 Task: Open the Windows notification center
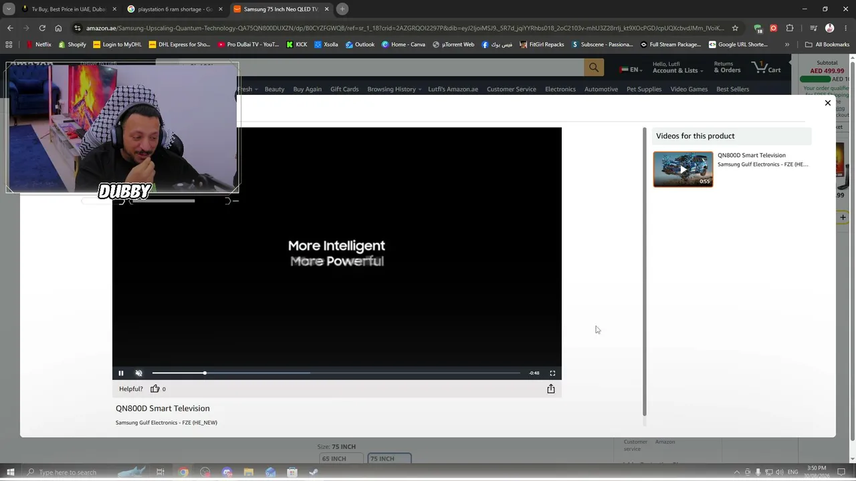pyautogui.click(x=842, y=472)
